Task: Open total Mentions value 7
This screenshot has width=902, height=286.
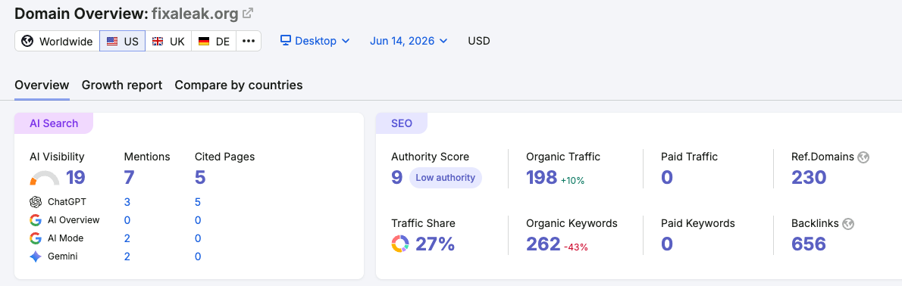Action: (130, 178)
